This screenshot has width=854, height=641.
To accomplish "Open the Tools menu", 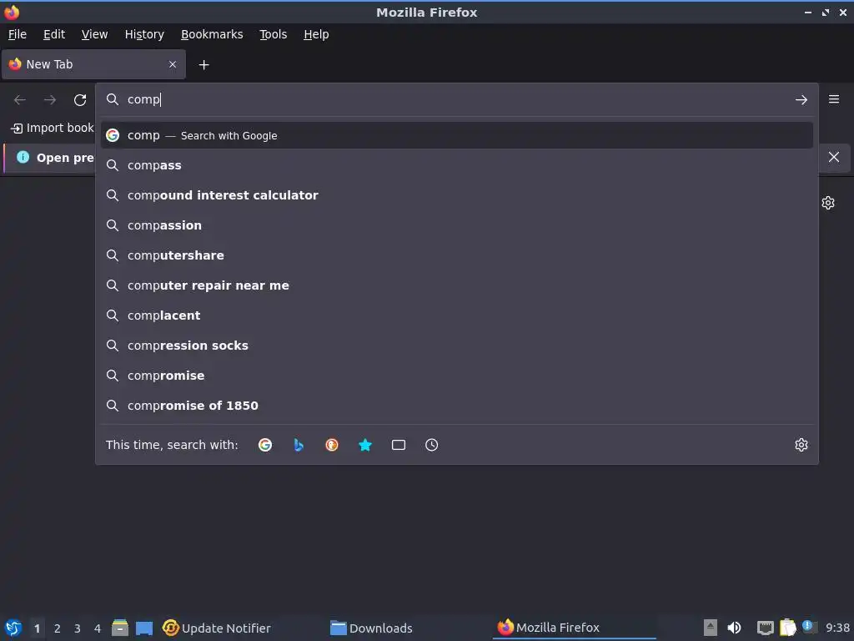I will (274, 34).
